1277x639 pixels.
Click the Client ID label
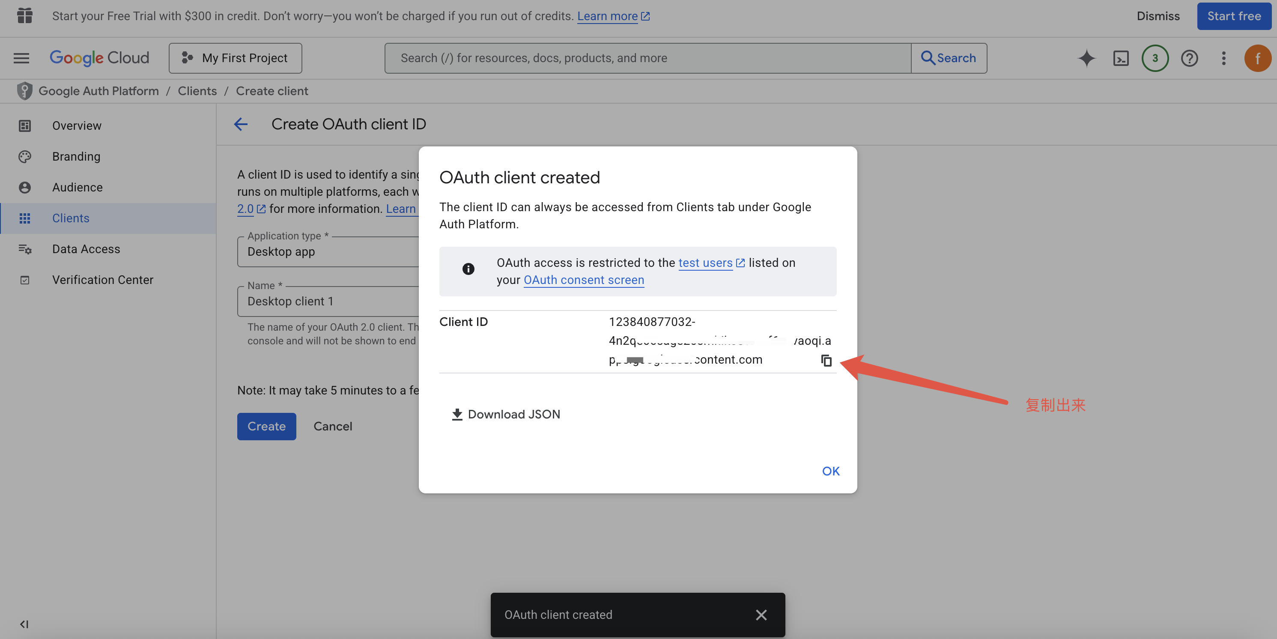tap(463, 322)
